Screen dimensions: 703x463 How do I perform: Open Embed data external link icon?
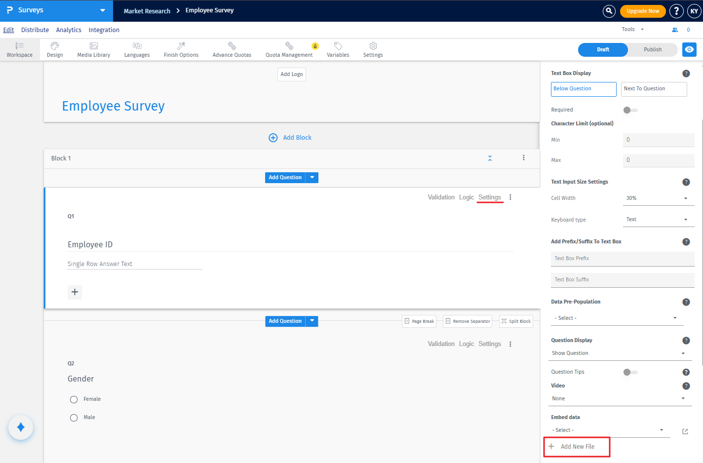[685, 431]
